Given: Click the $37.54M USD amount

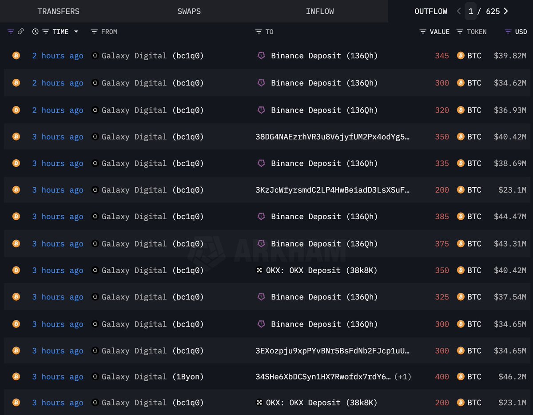Looking at the screenshot, I should coord(510,297).
